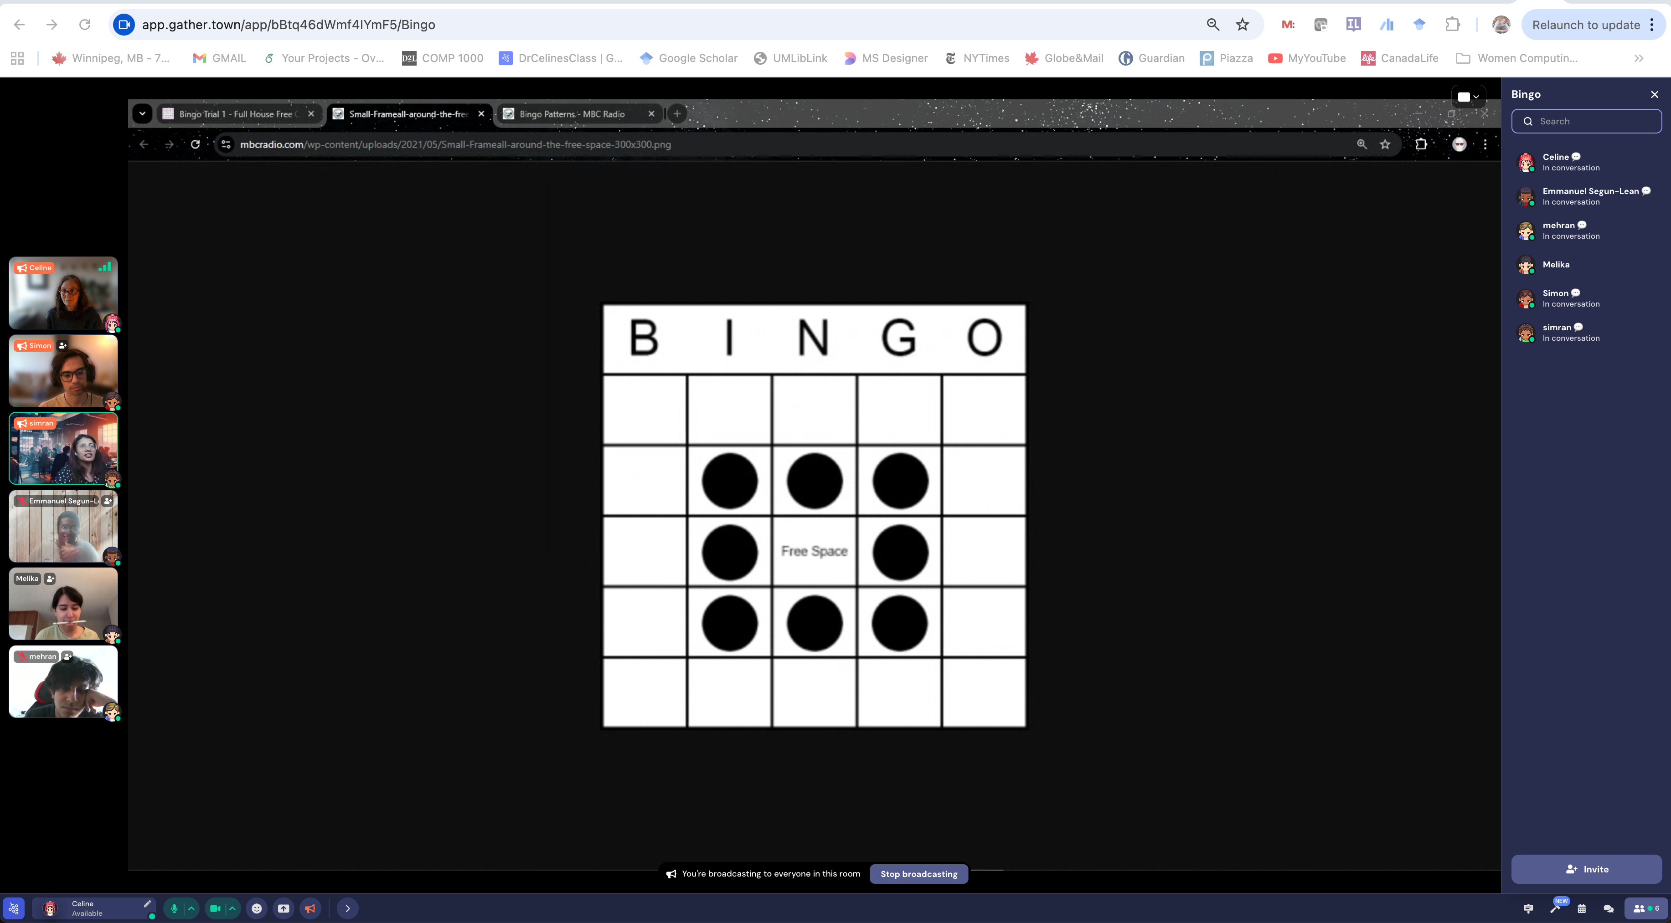Image resolution: width=1671 pixels, height=923 pixels.
Task: Mute the microphone
Action: click(x=174, y=908)
